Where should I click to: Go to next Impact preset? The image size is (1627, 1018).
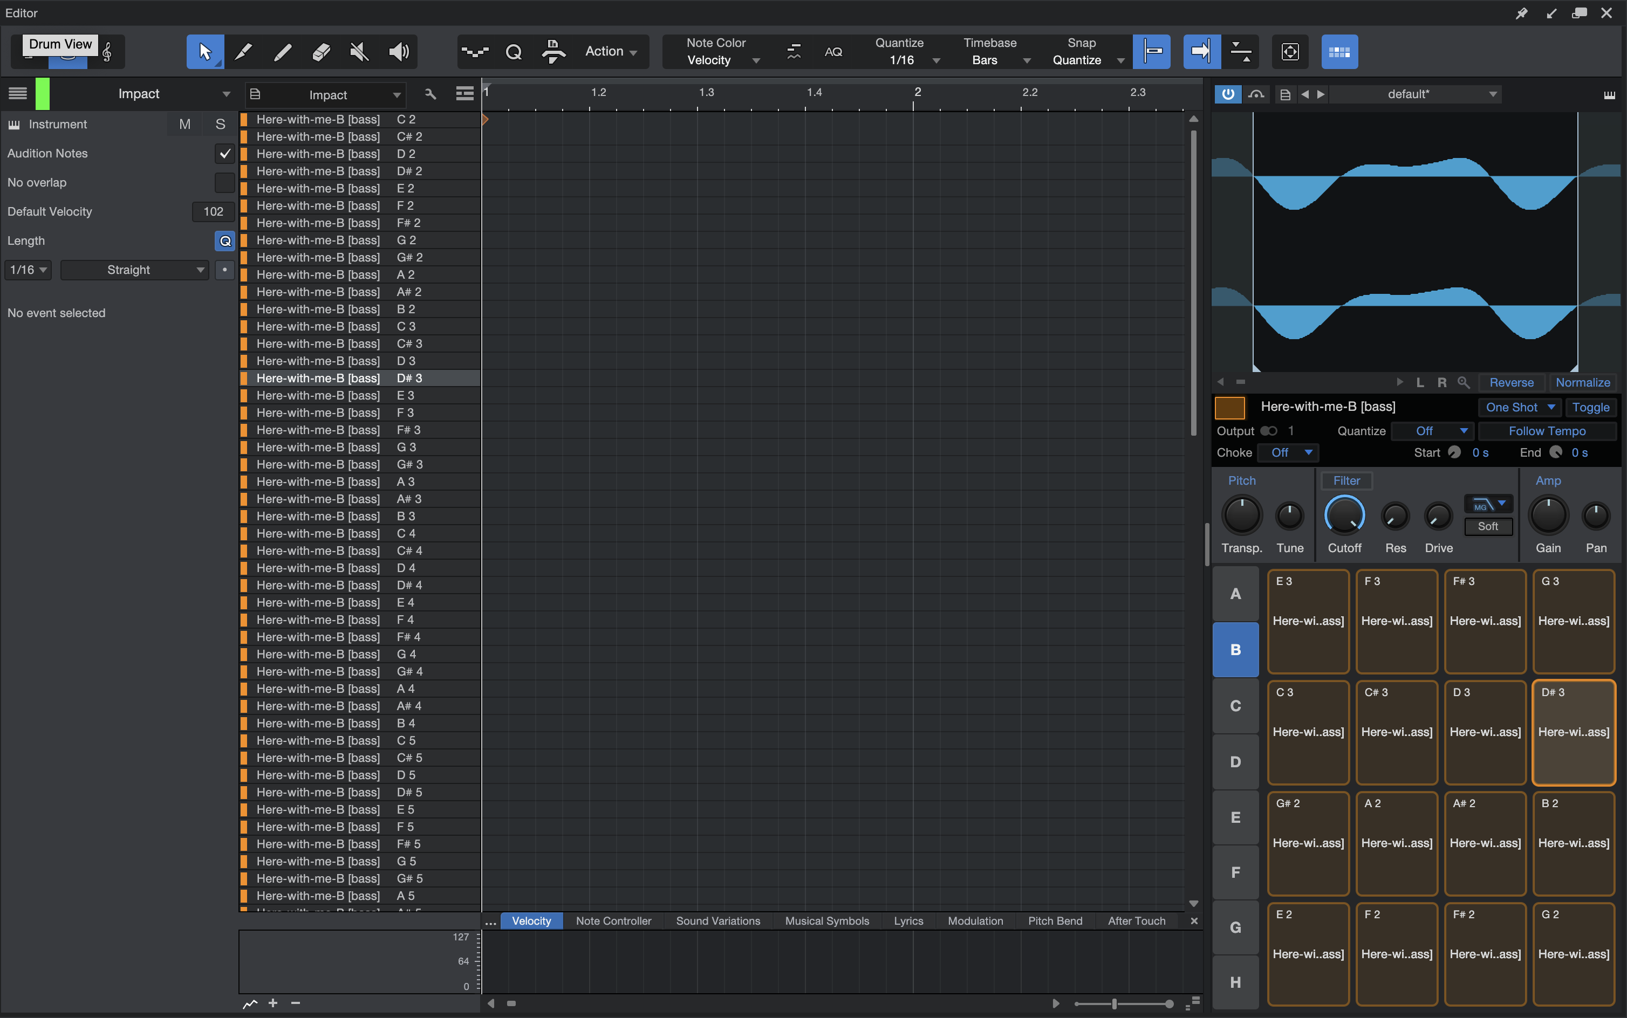click(x=1321, y=94)
